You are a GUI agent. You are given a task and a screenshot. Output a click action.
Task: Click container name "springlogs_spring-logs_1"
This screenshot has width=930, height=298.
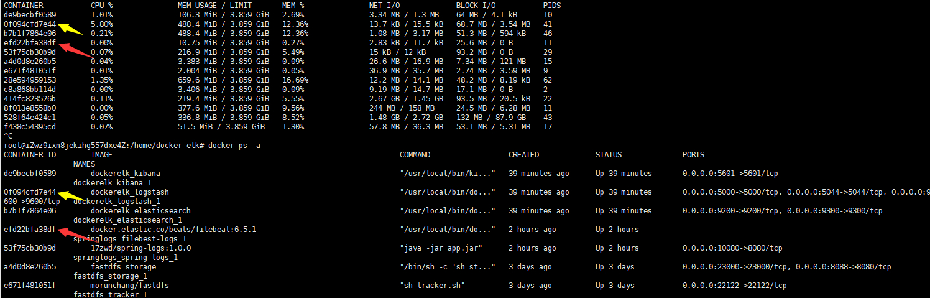(x=126, y=258)
